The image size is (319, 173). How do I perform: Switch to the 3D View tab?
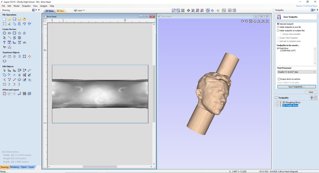(x=60, y=11)
